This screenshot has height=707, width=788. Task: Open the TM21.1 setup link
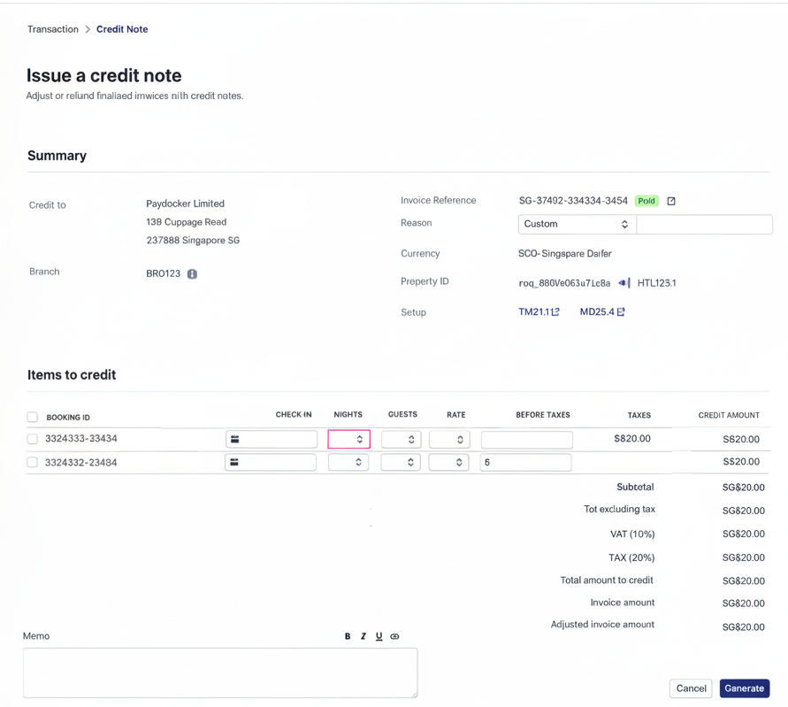539,312
